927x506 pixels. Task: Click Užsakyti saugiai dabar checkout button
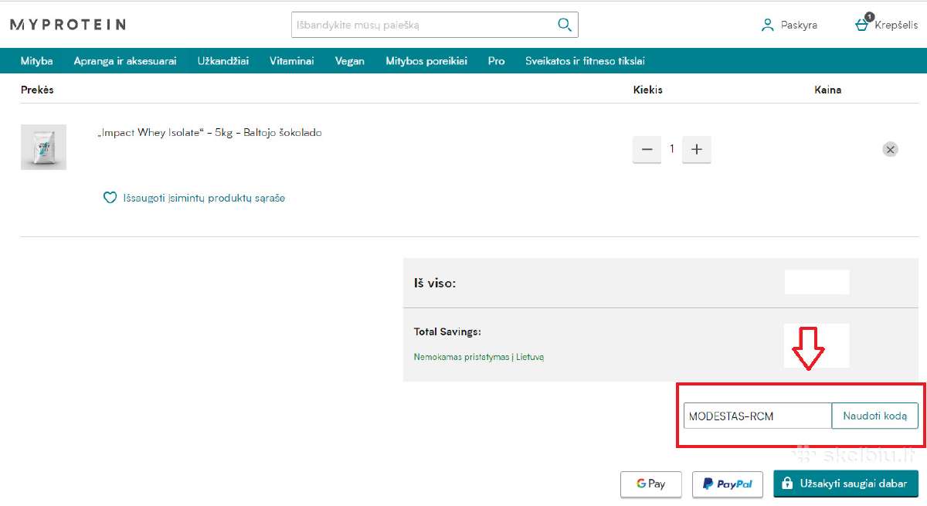pos(846,484)
